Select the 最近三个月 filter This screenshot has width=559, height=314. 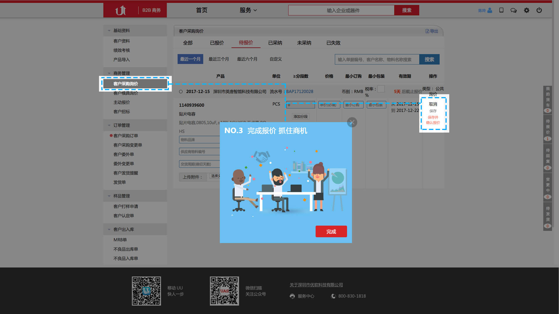pos(219,59)
